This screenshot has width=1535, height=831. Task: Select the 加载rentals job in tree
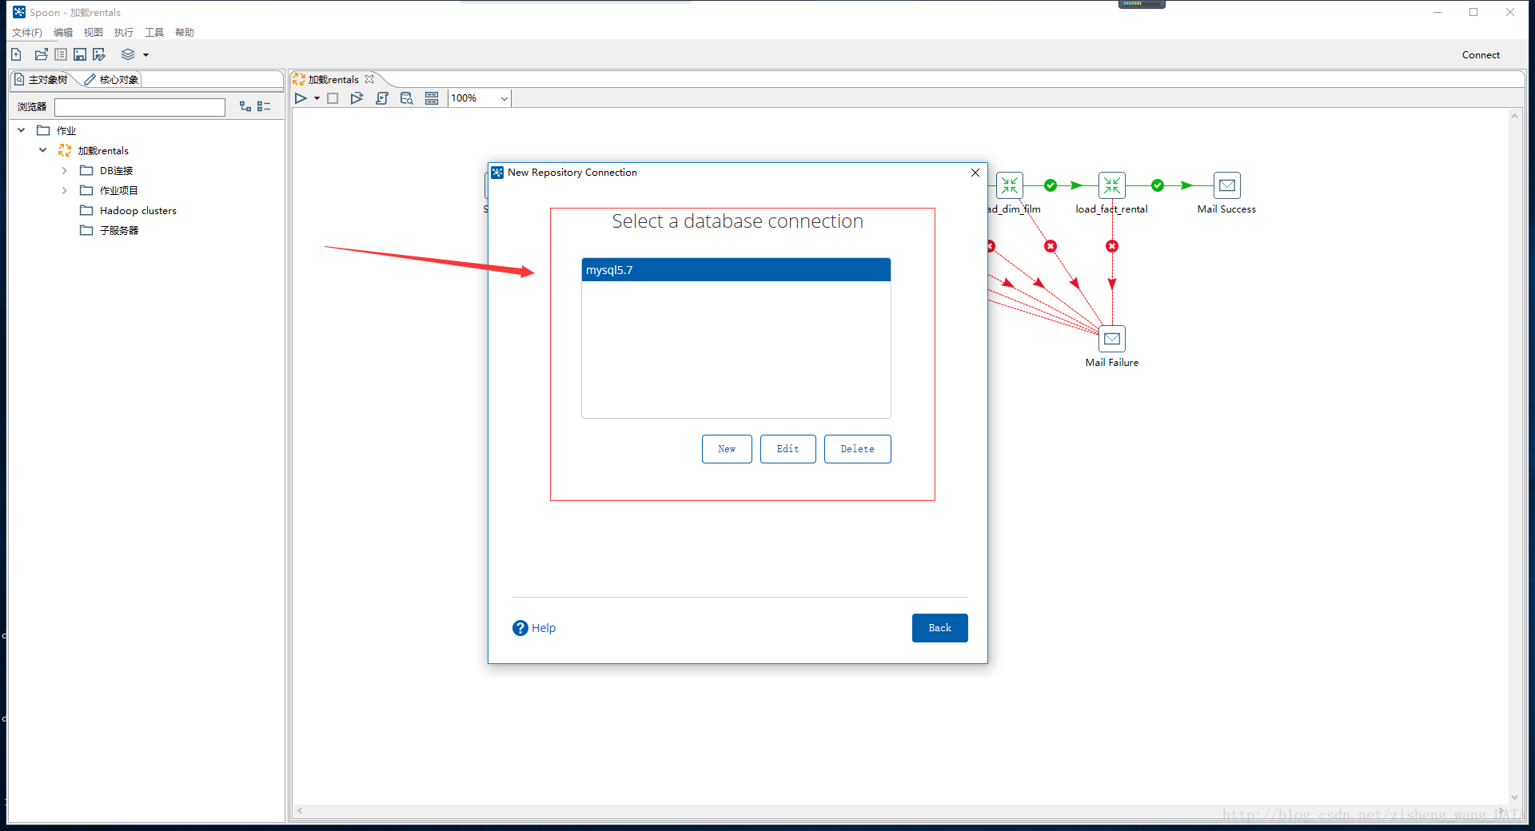102,150
